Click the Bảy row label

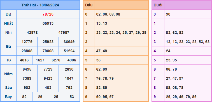point(8,97)
